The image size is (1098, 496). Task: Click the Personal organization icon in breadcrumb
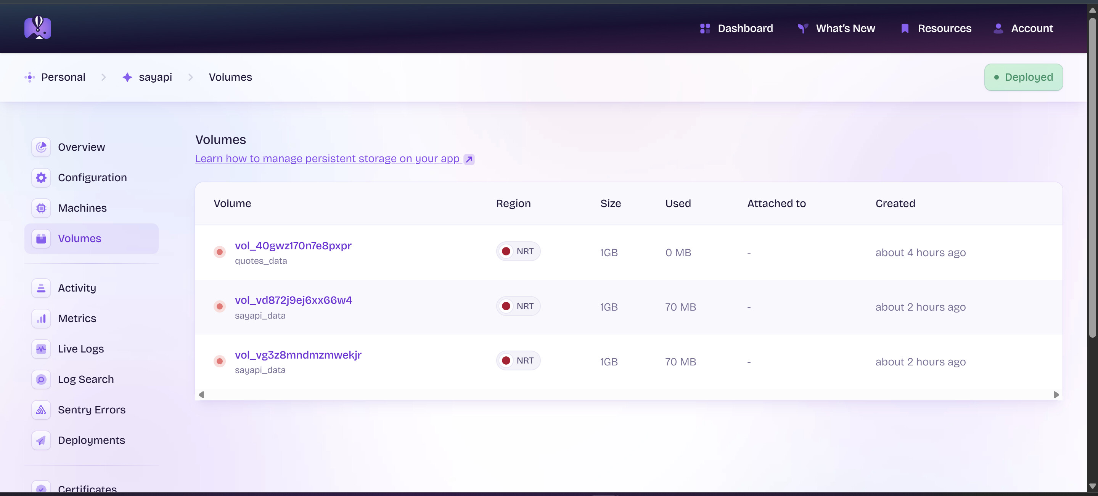29,77
